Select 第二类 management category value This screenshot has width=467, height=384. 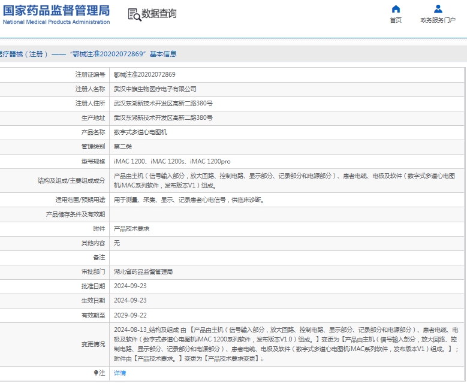[x=123, y=146]
